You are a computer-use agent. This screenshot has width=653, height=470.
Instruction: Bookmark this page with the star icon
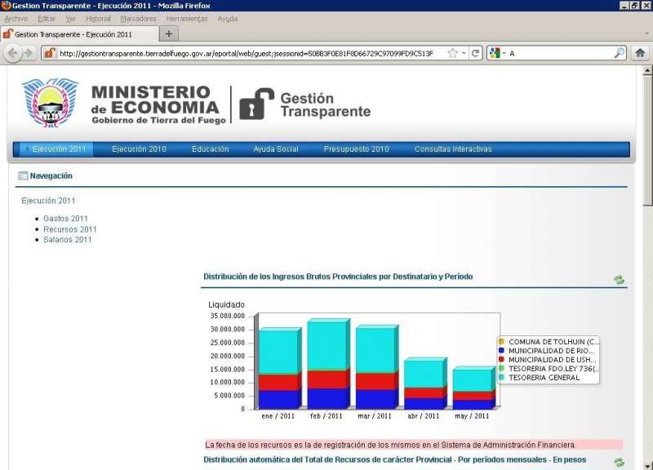(x=452, y=53)
